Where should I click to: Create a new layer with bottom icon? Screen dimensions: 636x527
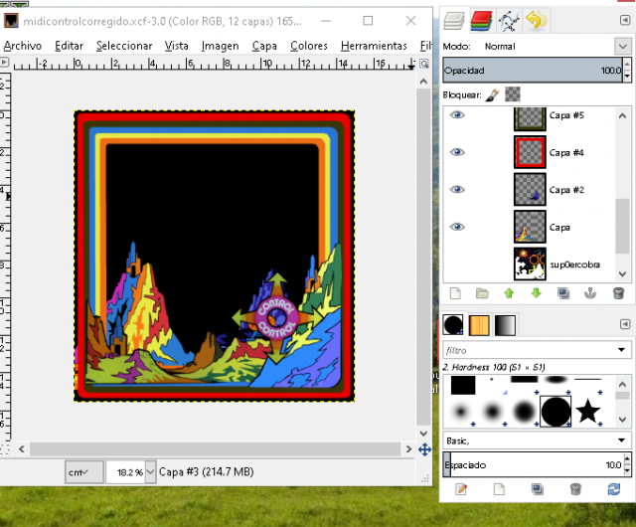click(x=455, y=293)
